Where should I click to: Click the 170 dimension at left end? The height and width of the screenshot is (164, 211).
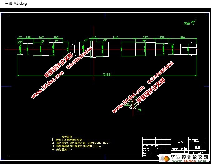point(20,37)
